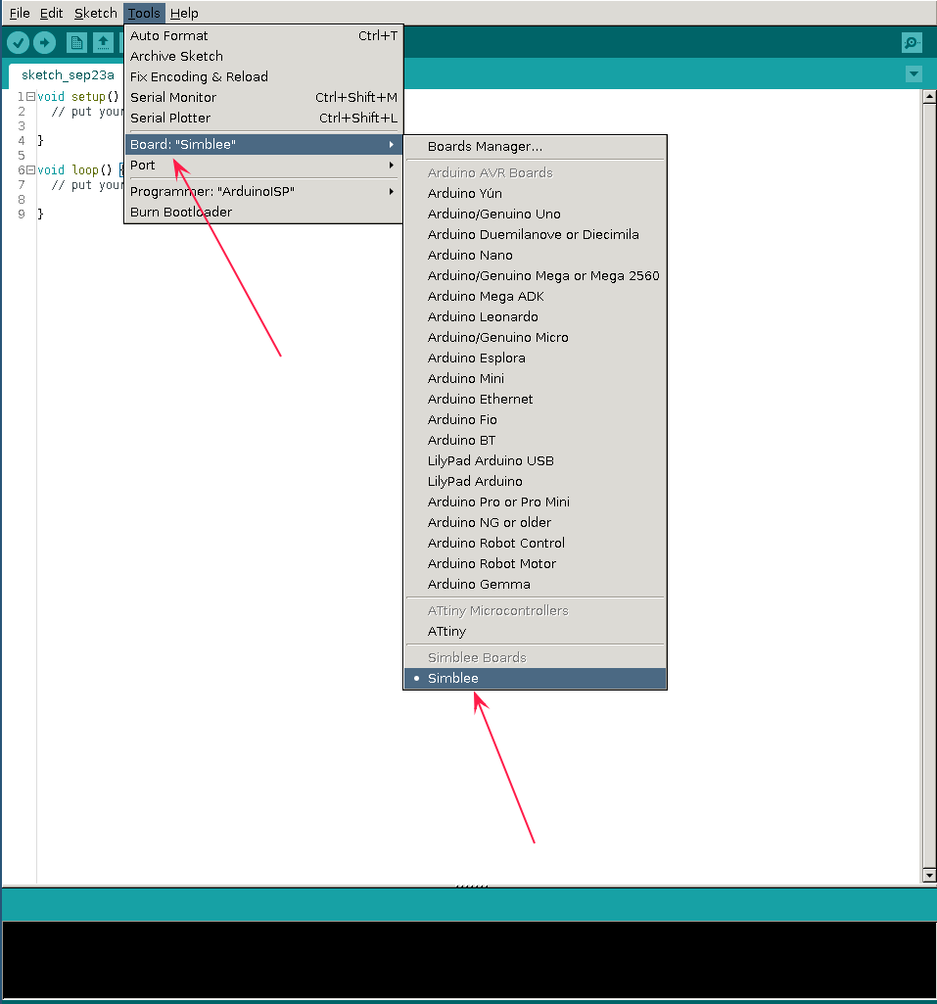Click the Upload arrow toolbar icon
Screen dimensions: 937x1004
click(x=44, y=43)
